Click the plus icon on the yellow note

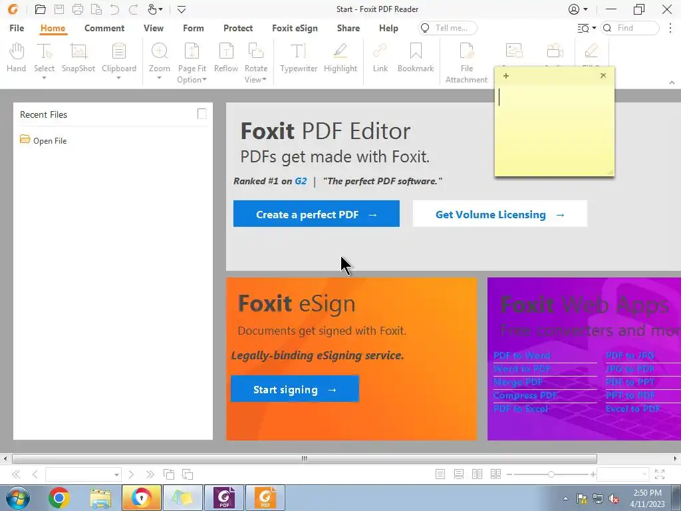pyautogui.click(x=506, y=76)
